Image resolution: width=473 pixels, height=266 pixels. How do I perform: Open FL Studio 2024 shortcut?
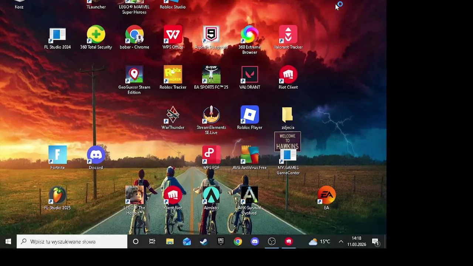[57, 38]
